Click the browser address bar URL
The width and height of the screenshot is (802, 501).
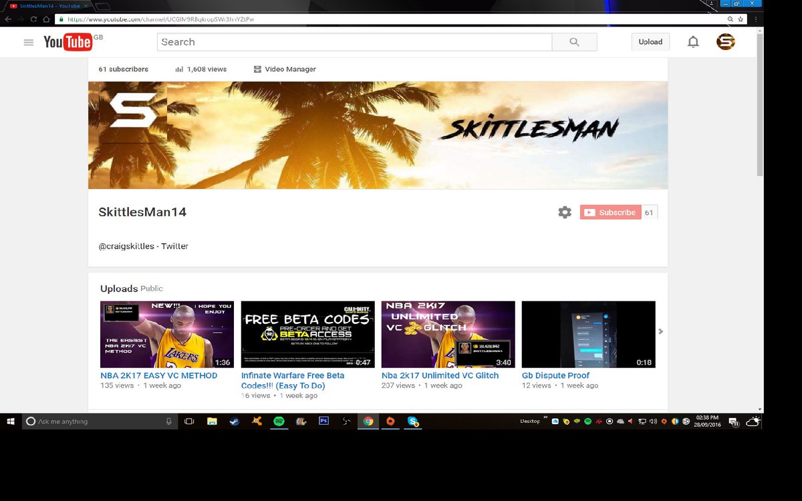pos(160,19)
